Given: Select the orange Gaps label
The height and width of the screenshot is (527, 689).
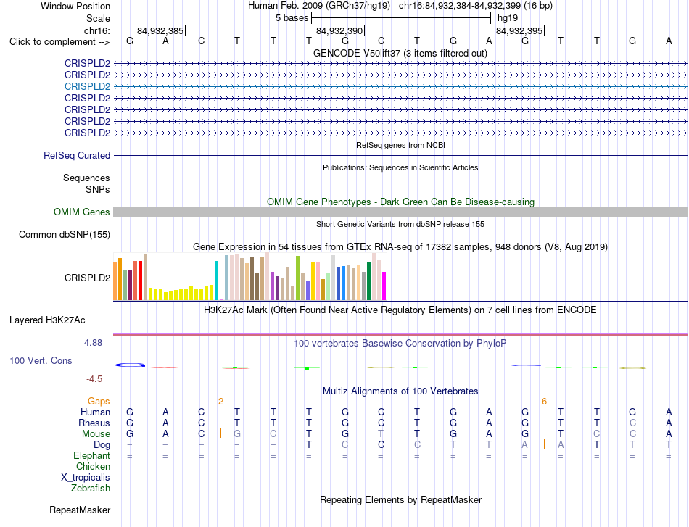Looking at the screenshot, I should pyautogui.click(x=99, y=401).
